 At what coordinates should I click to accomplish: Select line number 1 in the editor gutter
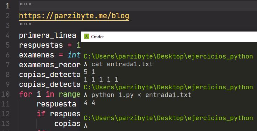pyautogui.click(x=8, y=6)
